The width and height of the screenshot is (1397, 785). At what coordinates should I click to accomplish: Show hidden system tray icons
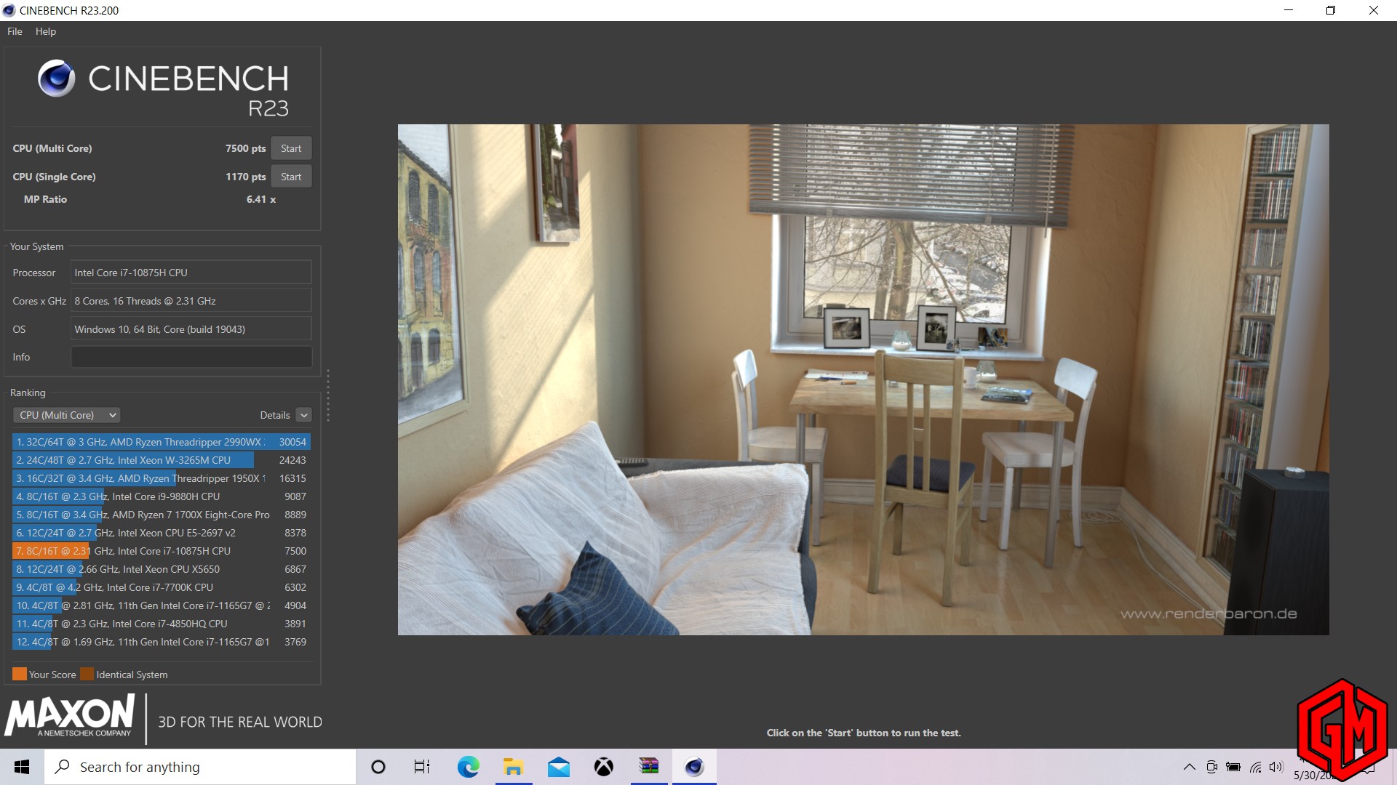point(1189,767)
